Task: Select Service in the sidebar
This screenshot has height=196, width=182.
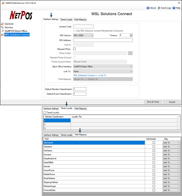Action: pos(9,27)
